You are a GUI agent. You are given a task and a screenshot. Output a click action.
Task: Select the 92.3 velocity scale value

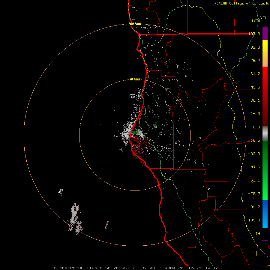click(255, 47)
